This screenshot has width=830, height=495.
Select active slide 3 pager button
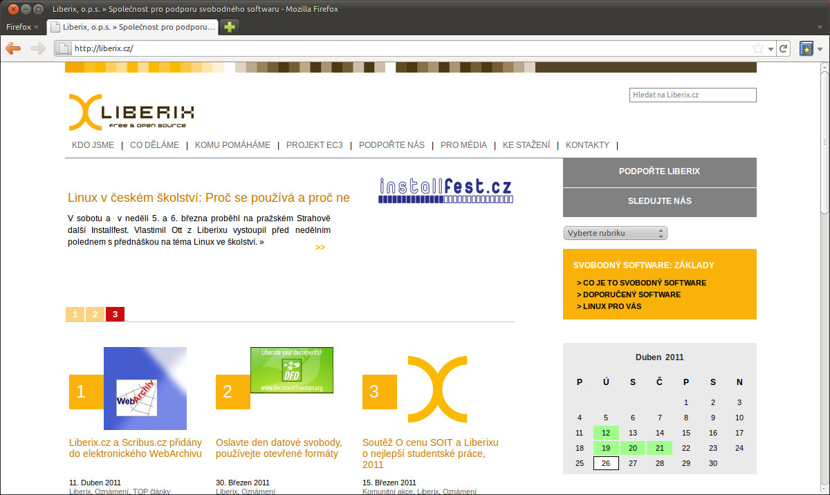115,314
